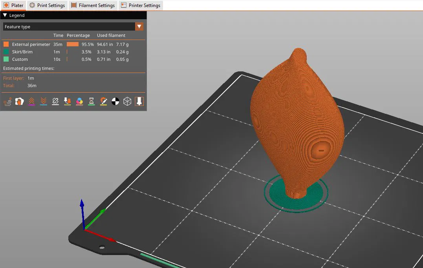This screenshot has width=423, height=268.
Task: Click the tool marker nozzle icon
Action: coord(139,101)
